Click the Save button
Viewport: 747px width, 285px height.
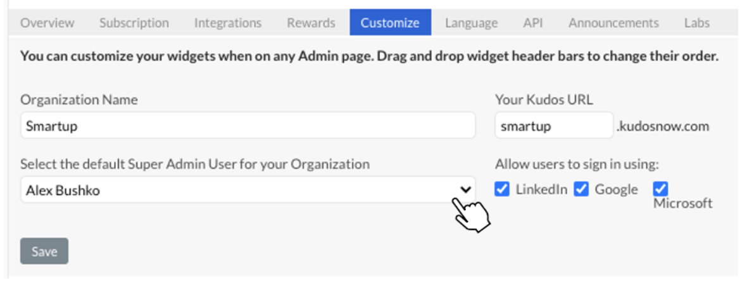pyautogui.click(x=44, y=251)
